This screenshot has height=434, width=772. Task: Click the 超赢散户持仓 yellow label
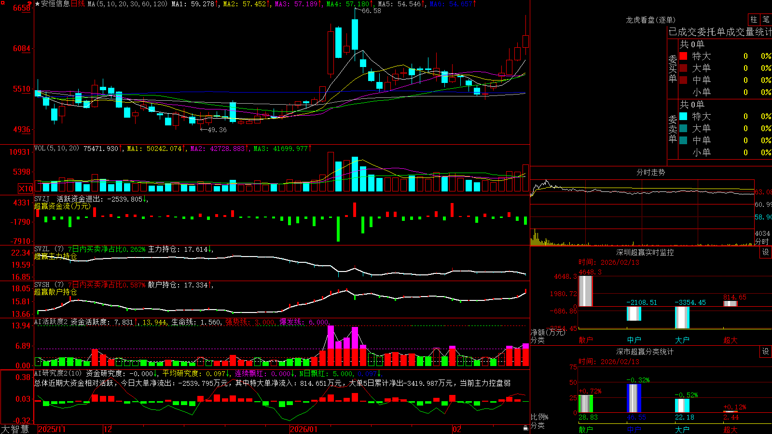pos(55,292)
